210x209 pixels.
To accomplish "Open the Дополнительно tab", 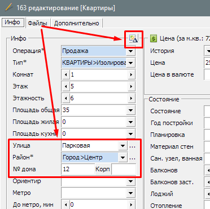I will tap(77, 23).
